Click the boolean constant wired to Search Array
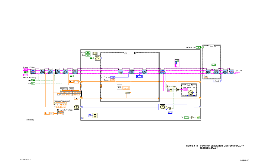The image size is (259, 168). pos(92,58)
